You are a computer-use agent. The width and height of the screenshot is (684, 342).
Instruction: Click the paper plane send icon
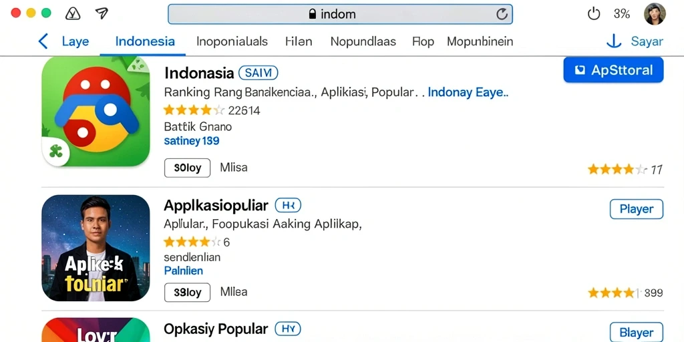(x=102, y=13)
